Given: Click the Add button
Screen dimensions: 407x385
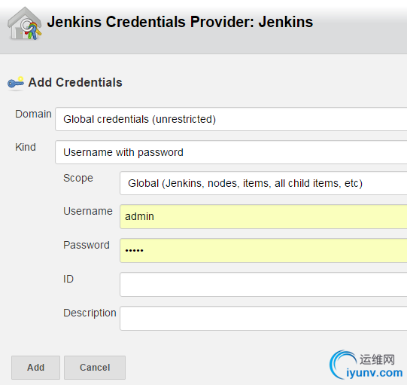Looking at the screenshot, I should (35, 368).
